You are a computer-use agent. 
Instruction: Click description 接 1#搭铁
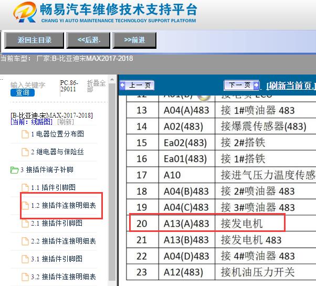(243, 158)
